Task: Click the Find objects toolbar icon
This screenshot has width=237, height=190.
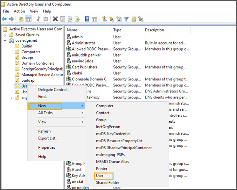Action: (x=134, y=19)
